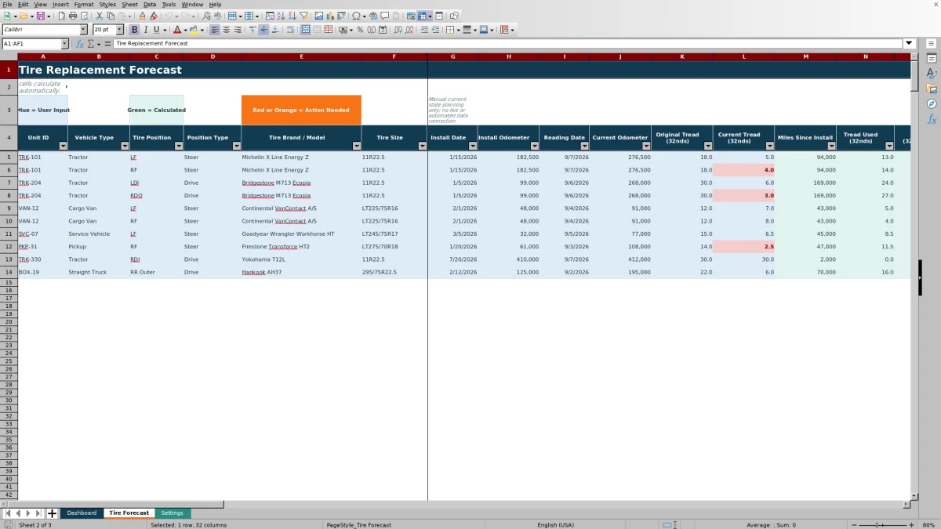Open Font Name dropdown showing Calibri
Screen dimensions: 941x529
[x=84, y=30]
